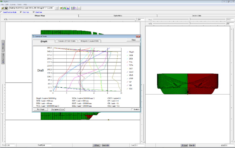235x148 pixels.
Task: Enable Symbols checkbox in Curves of Form
Action: (132, 109)
